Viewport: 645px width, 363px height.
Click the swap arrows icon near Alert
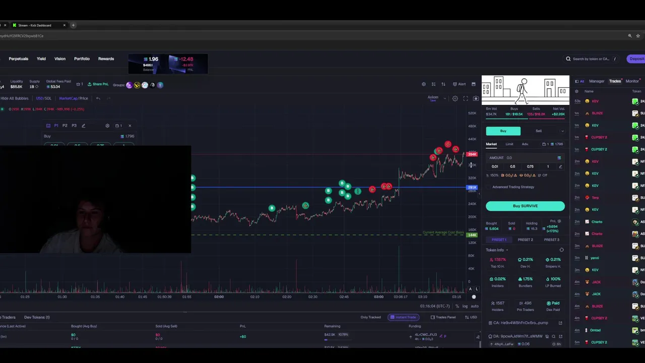click(x=443, y=84)
